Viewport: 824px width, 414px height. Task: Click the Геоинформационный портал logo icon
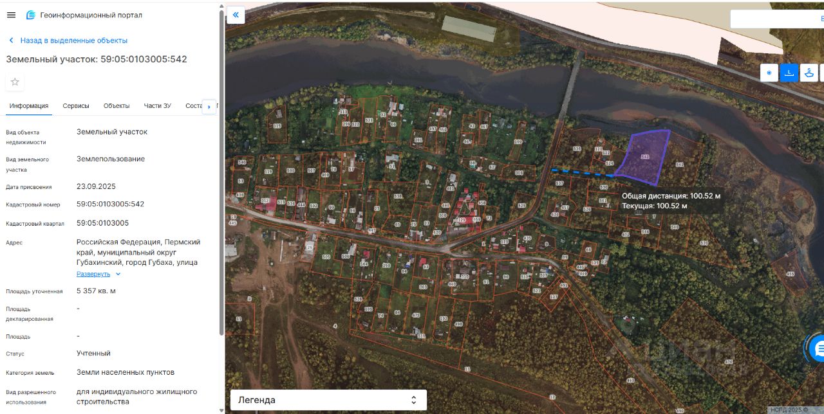point(31,15)
